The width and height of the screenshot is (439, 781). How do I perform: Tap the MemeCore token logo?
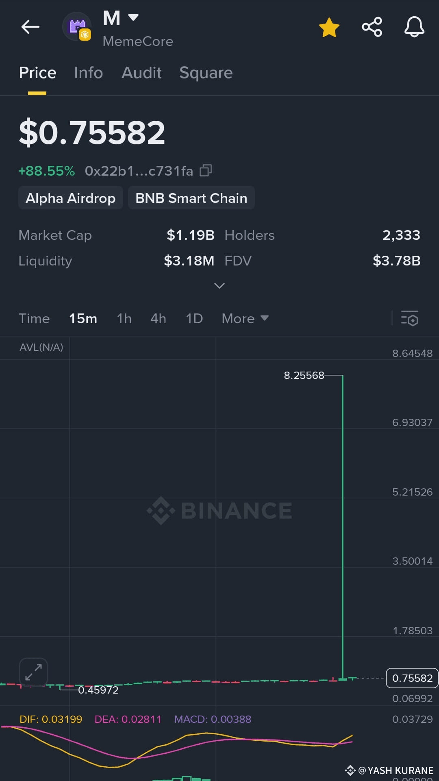pyautogui.click(x=77, y=27)
